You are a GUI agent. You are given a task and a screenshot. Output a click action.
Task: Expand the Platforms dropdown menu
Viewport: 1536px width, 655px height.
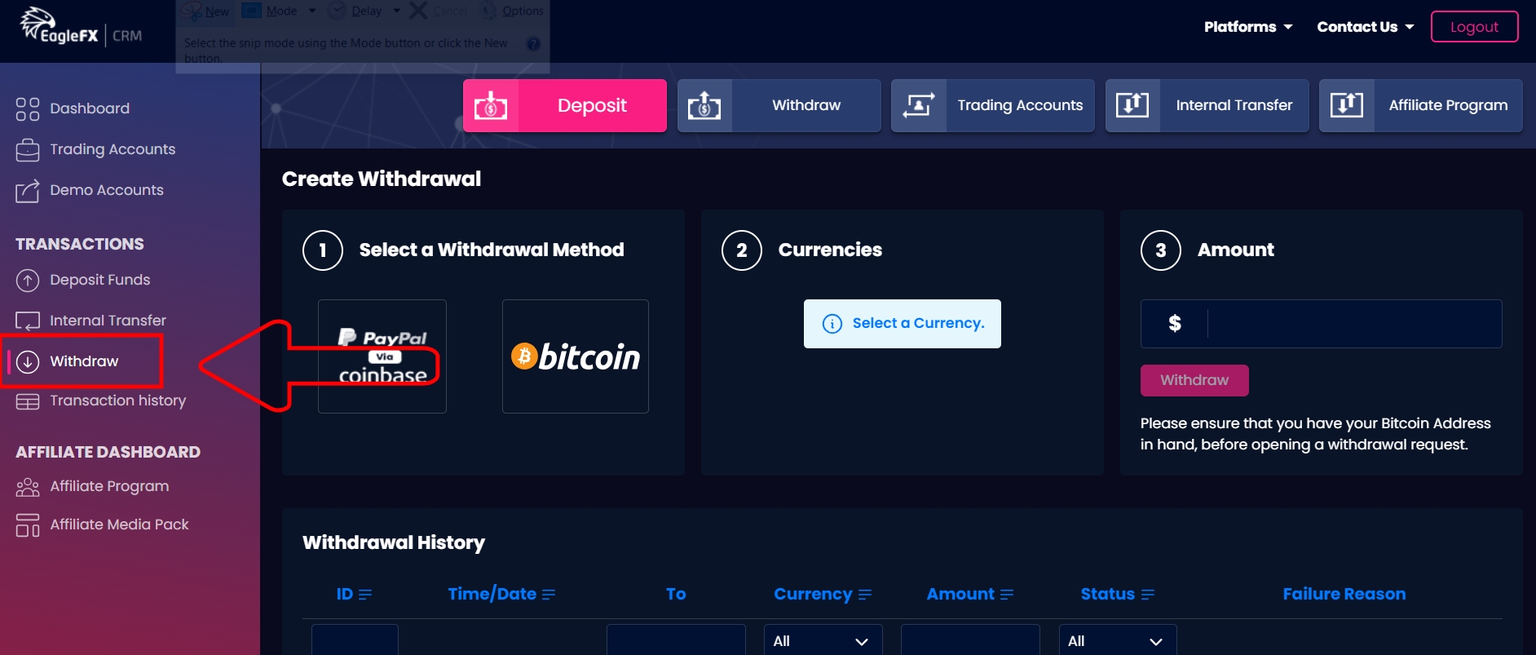(1247, 27)
